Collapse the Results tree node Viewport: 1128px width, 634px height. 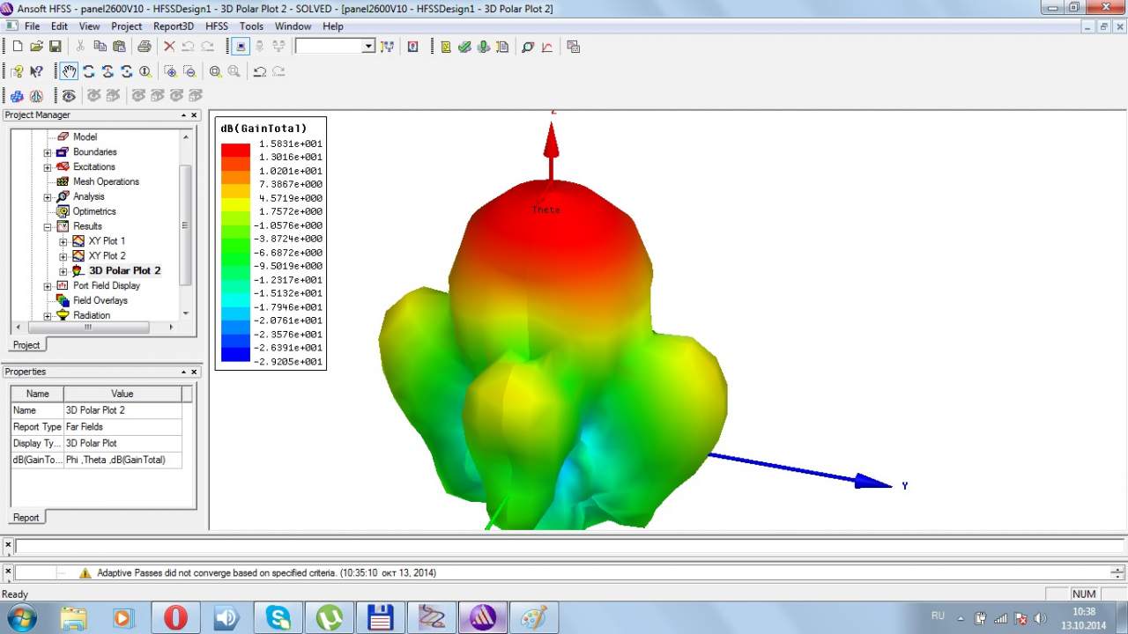tap(48, 226)
